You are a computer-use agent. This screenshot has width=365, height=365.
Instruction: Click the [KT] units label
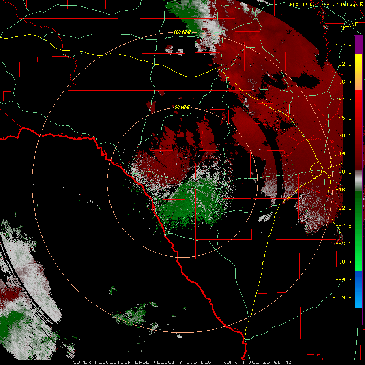pyautogui.click(x=346, y=28)
